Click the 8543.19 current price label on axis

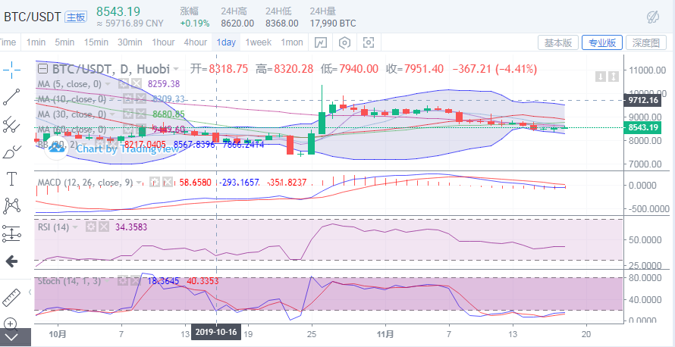click(x=642, y=128)
